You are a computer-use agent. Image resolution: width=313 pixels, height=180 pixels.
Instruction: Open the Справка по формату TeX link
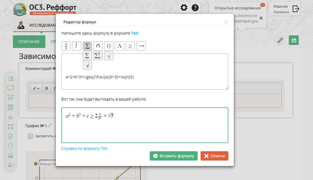coord(84,148)
